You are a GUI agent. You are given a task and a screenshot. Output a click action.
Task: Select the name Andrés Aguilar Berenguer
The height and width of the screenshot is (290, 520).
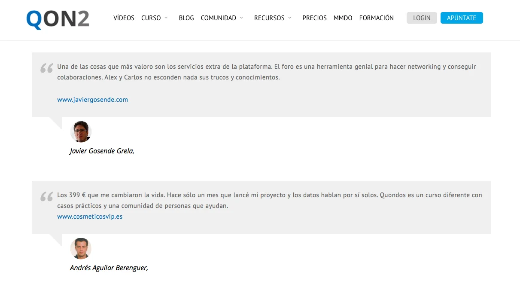click(109, 268)
